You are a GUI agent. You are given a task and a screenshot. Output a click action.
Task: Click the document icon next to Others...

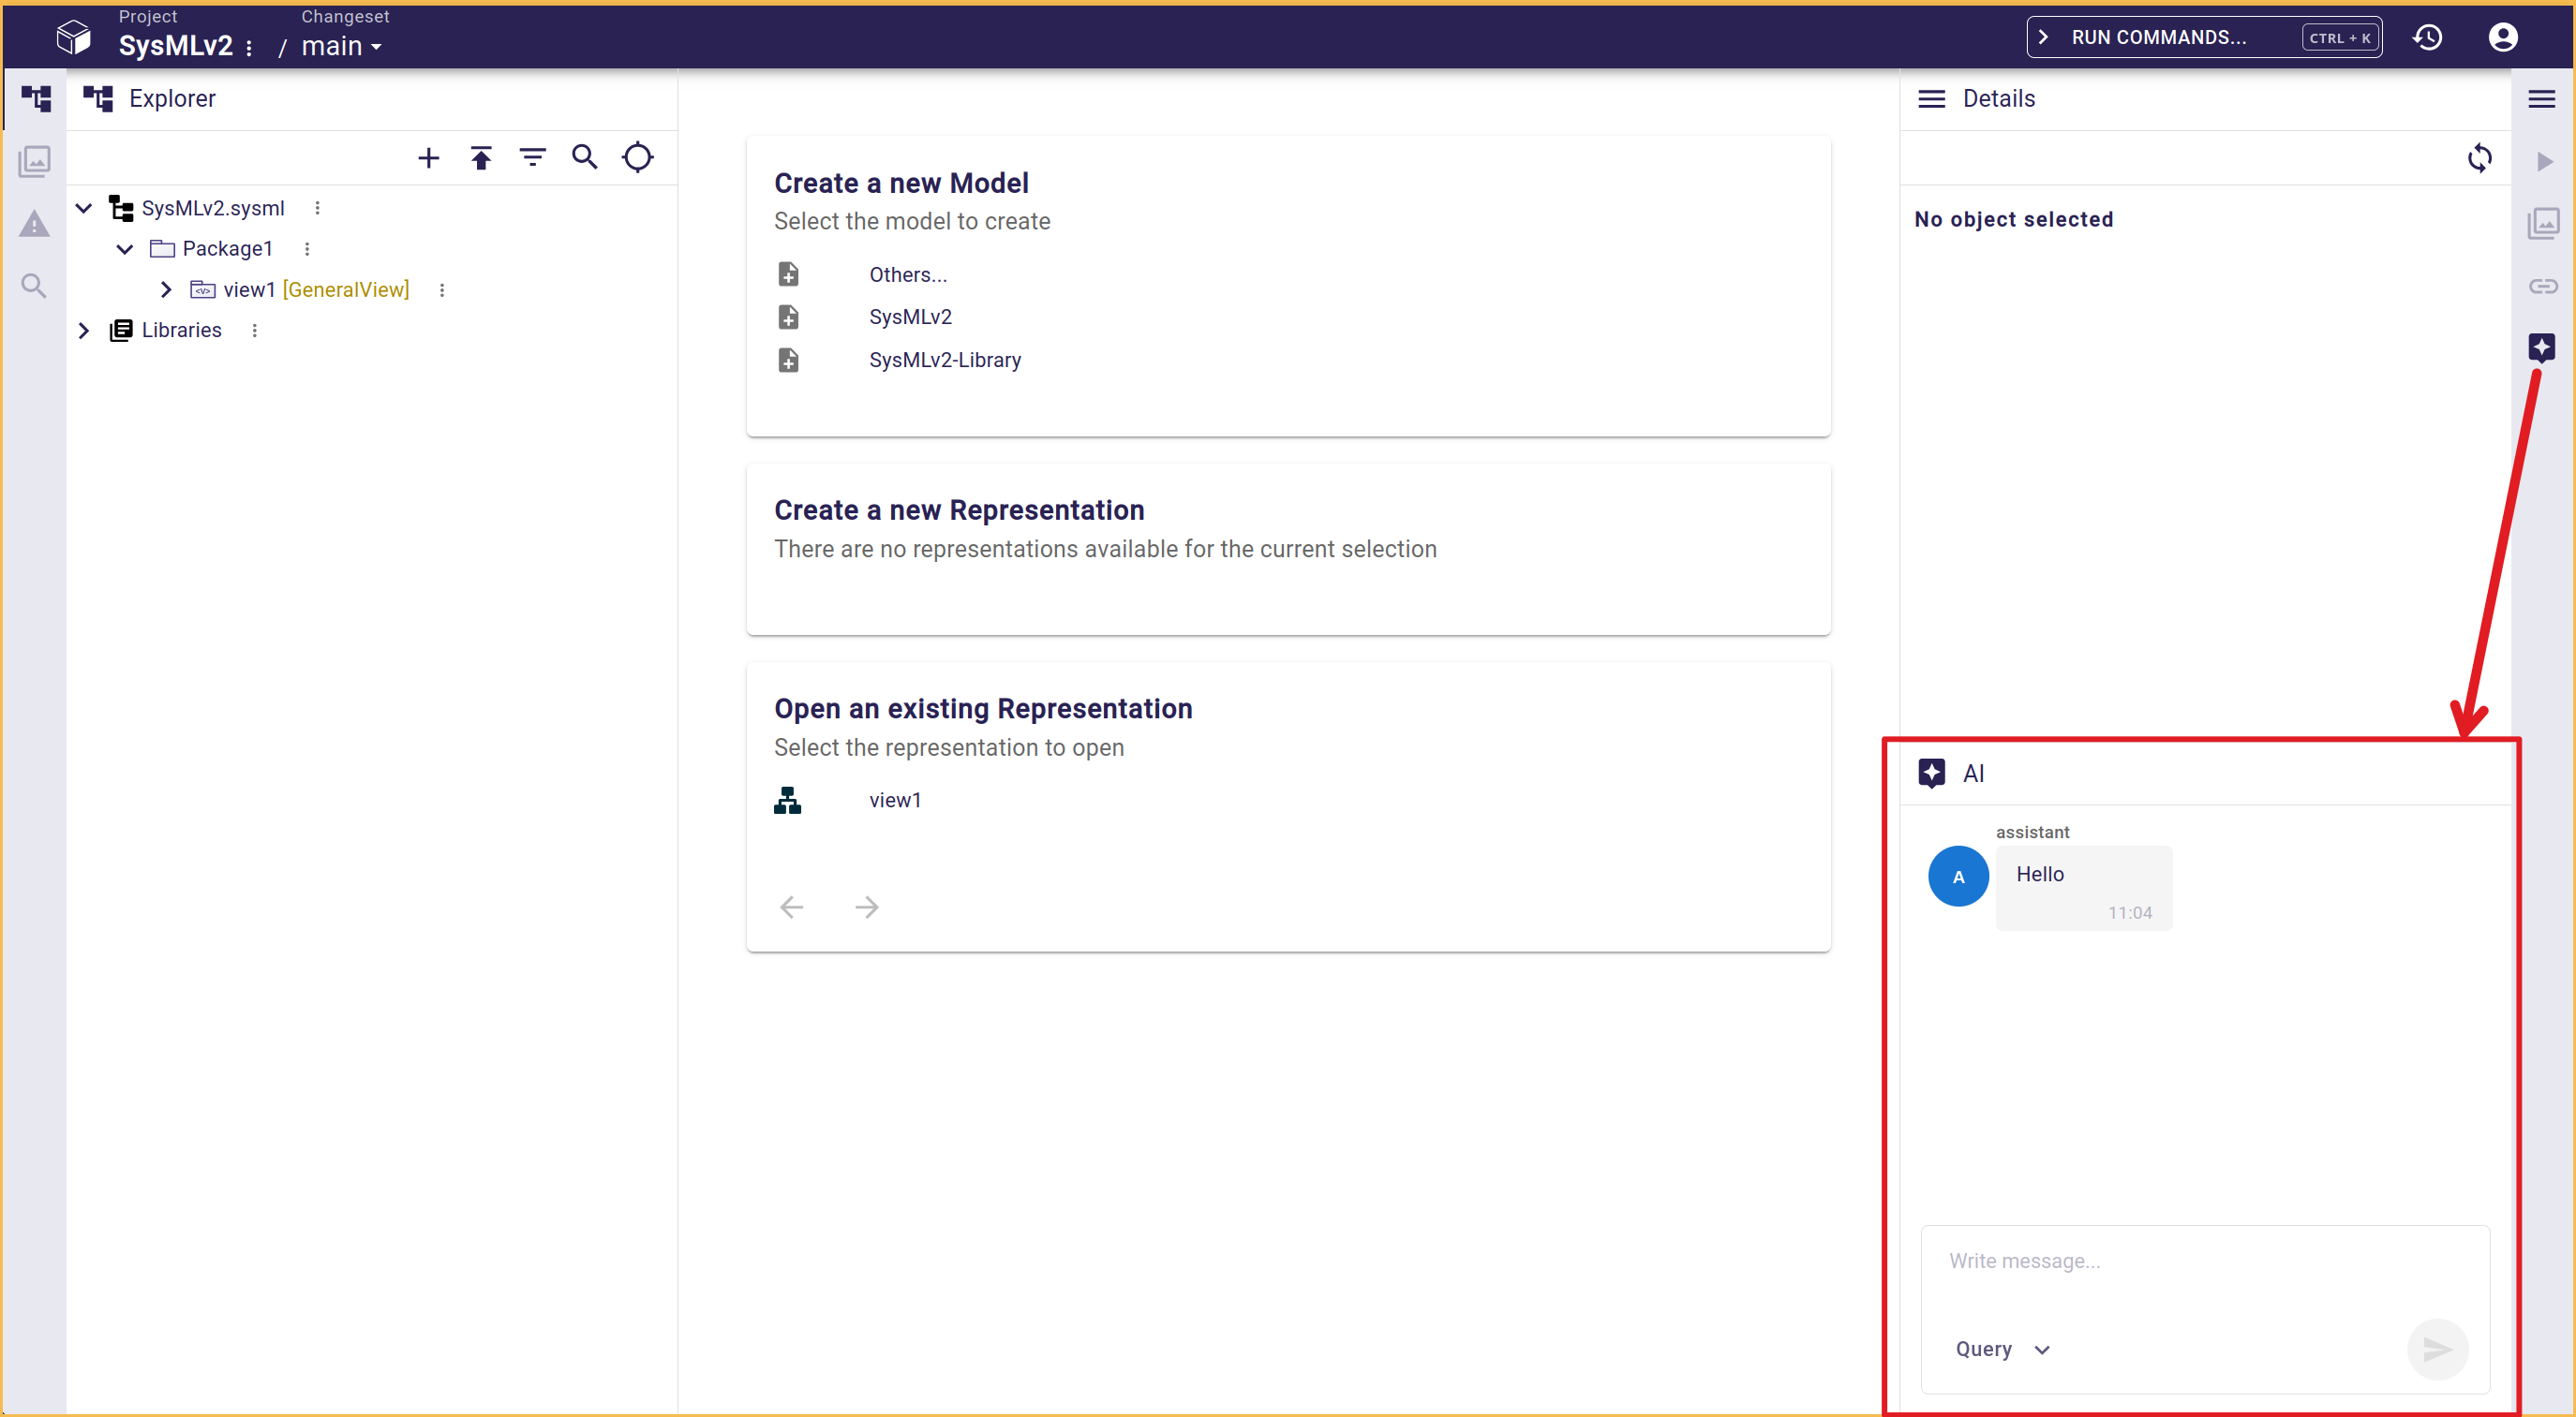tap(788, 273)
